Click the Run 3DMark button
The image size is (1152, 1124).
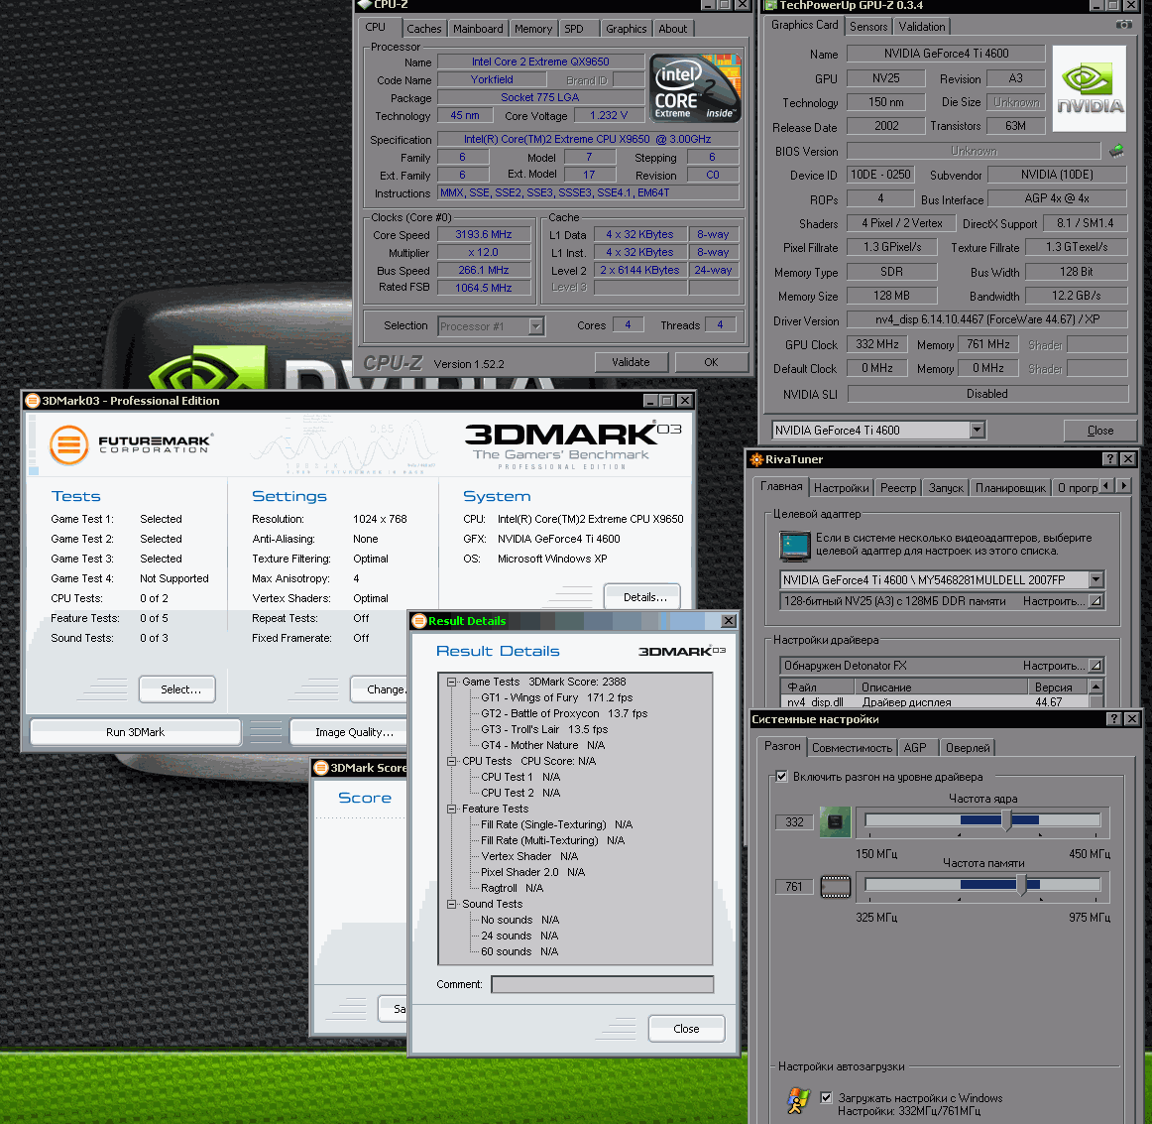pyautogui.click(x=135, y=732)
